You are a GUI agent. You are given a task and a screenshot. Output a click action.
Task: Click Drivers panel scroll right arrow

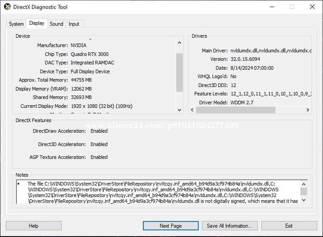pyautogui.click(x=308, y=110)
